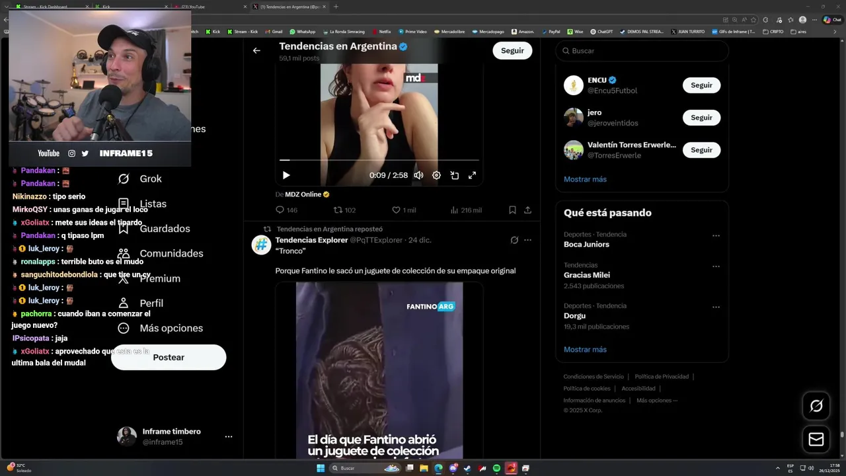Click the Buscar search field on X
The height and width of the screenshot is (476, 846).
642,51
